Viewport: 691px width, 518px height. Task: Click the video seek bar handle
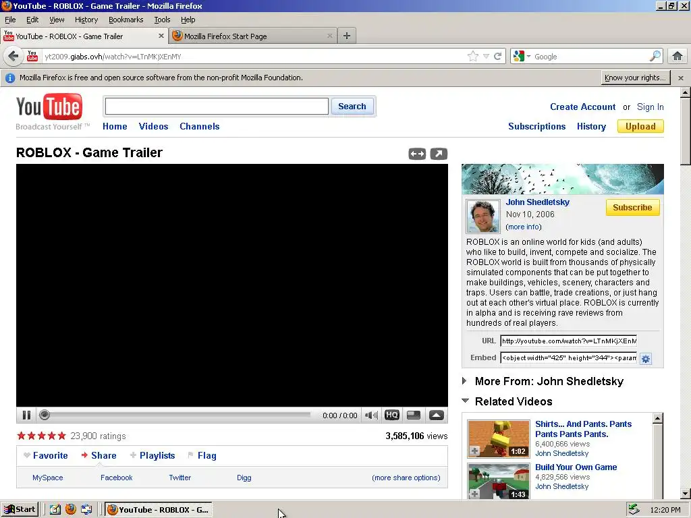44,415
